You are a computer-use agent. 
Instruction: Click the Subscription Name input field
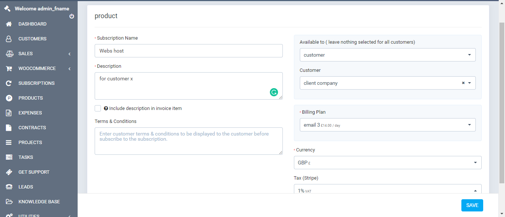[x=189, y=51]
